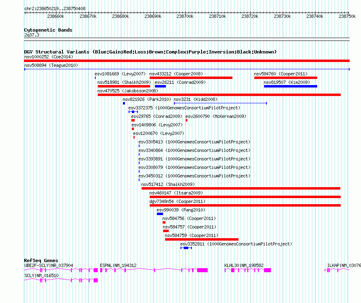Screen dimensions: 361x303
Task: Select the UBE2F-SCLY|NR_037904 gene model
Action: coord(61,270)
